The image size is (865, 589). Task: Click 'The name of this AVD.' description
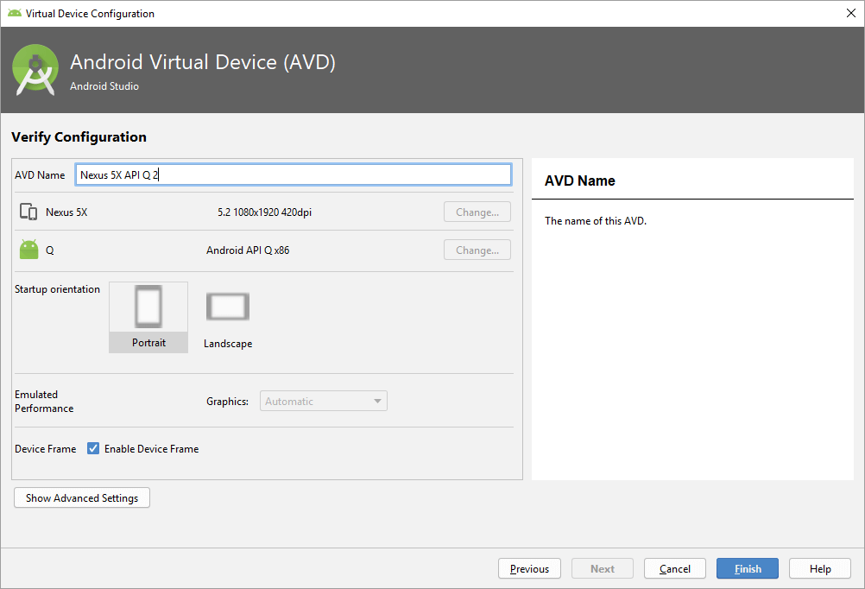(596, 221)
